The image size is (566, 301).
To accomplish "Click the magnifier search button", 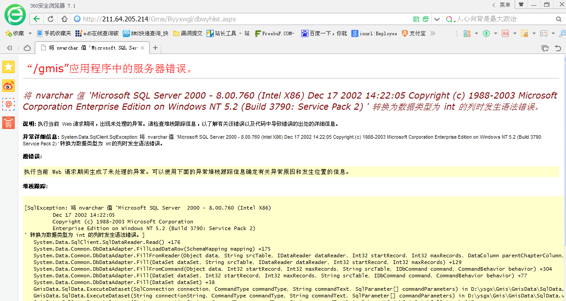I will pyautogui.click(x=559, y=19).
